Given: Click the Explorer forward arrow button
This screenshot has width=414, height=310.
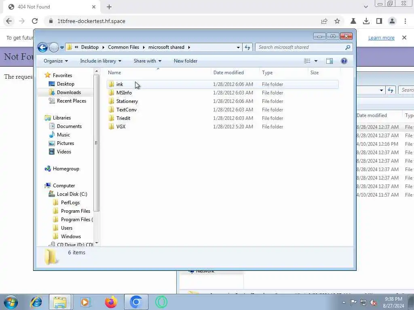Looking at the screenshot, I should 54,48.
